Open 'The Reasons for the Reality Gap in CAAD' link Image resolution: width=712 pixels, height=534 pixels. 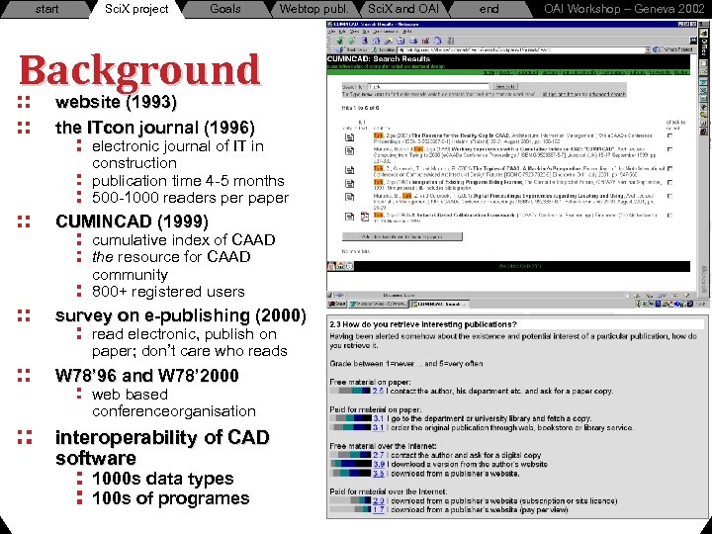pyautogui.click(x=461, y=135)
